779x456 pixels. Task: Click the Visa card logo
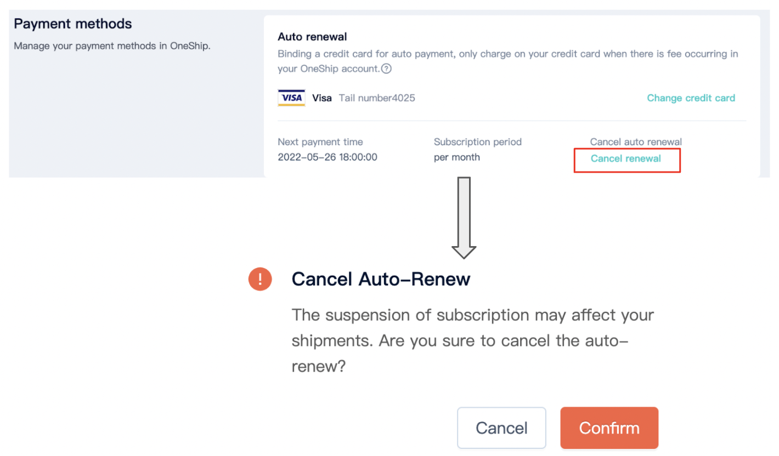292,98
